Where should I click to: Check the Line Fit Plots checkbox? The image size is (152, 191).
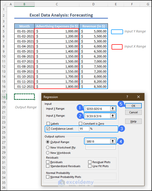click(90, 166)
